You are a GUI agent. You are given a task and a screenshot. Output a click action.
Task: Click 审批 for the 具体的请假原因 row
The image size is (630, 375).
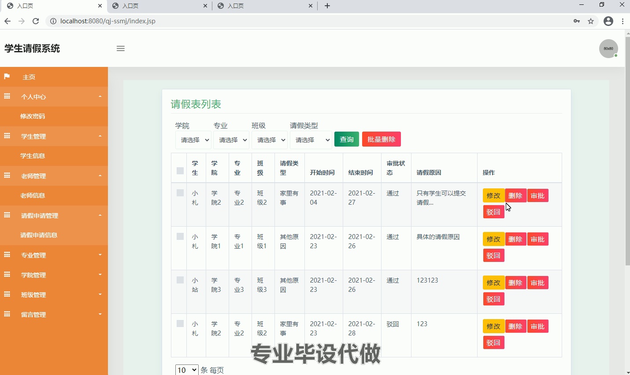click(x=538, y=239)
